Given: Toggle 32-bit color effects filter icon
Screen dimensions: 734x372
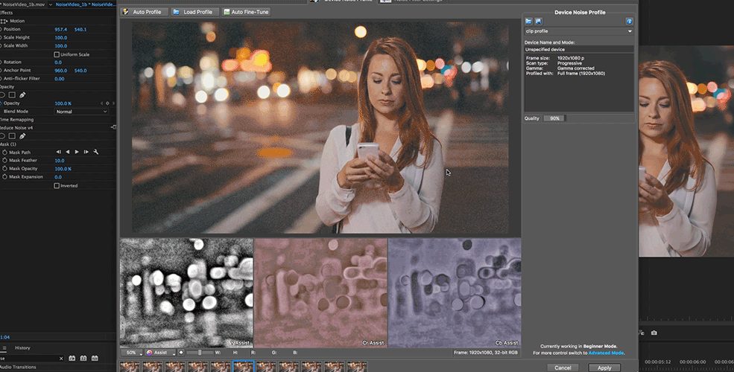Looking at the screenshot, I should click(x=83, y=359).
